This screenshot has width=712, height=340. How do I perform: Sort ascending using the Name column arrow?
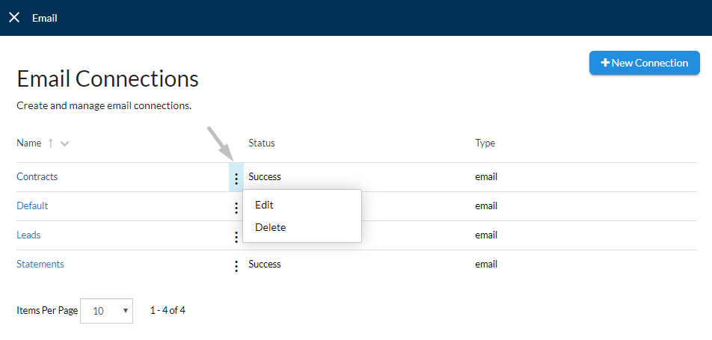(x=51, y=143)
